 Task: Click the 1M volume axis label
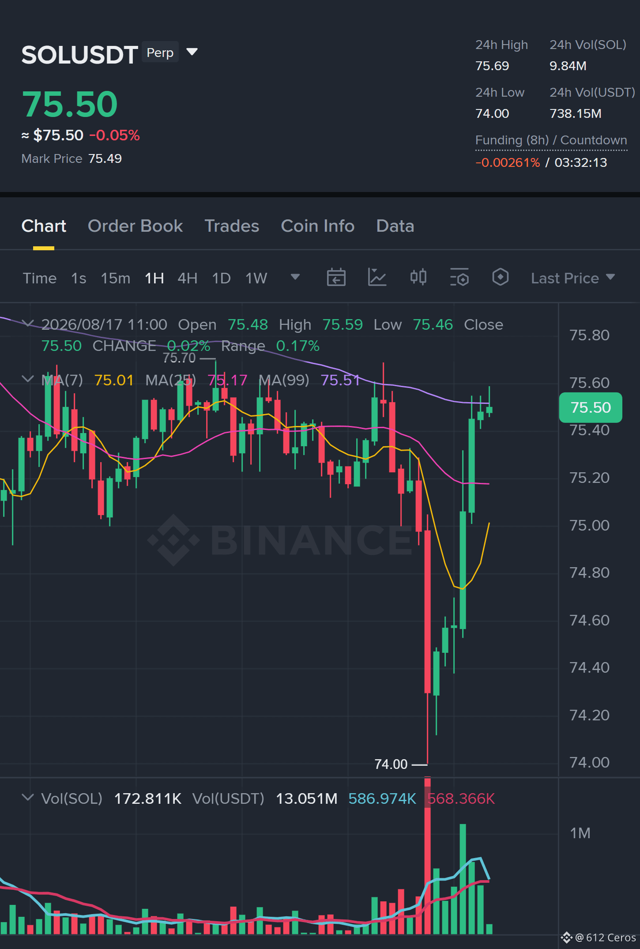click(x=580, y=833)
